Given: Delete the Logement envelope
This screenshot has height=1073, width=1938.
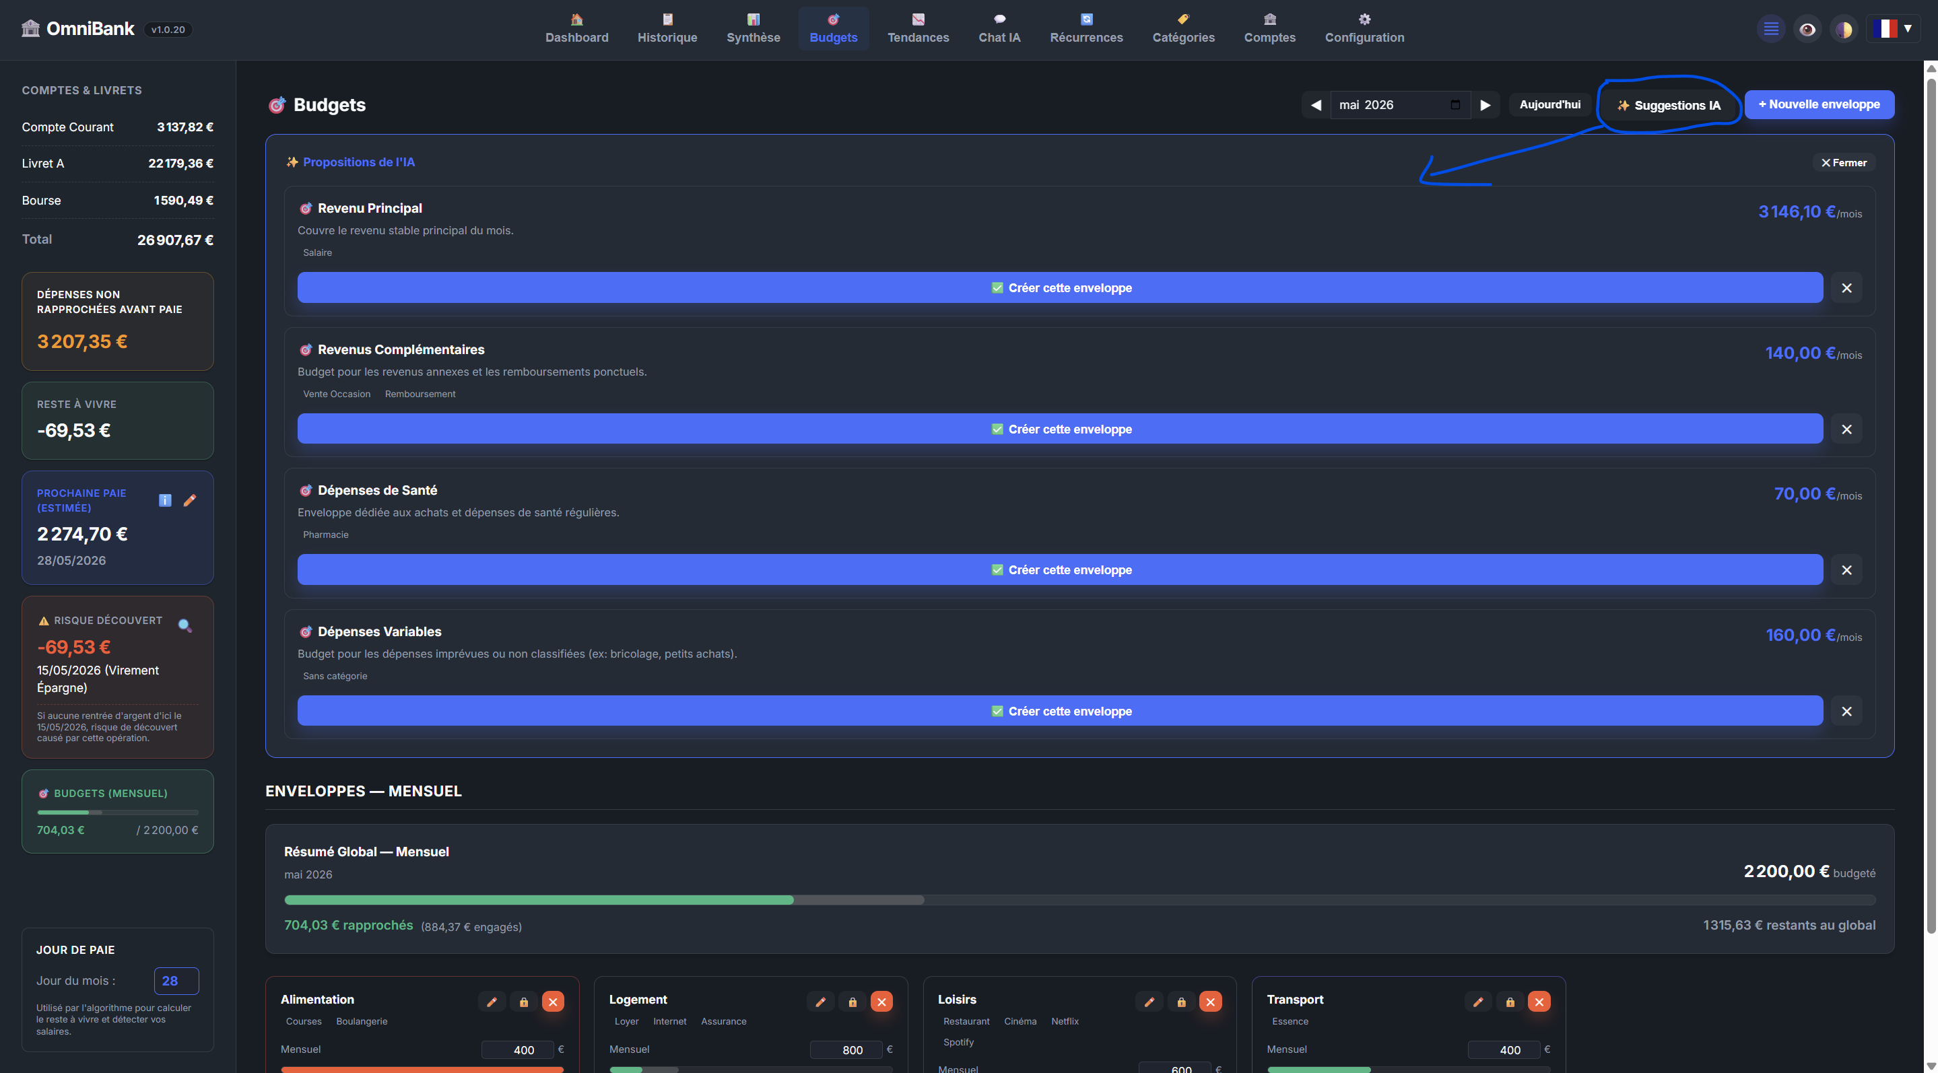Looking at the screenshot, I should [881, 1002].
